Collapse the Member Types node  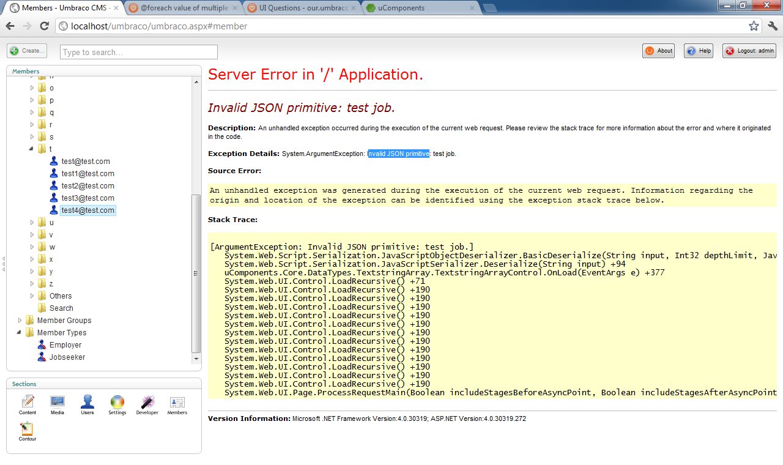point(20,333)
